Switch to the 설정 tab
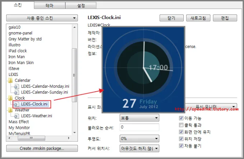The image size is (244, 159). click(x=81, y=6)
